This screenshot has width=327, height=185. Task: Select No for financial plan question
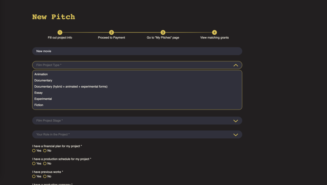[45, 151]
